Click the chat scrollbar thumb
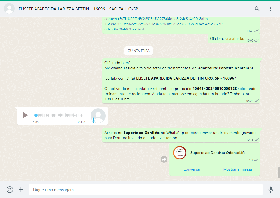The height and width of the screenshot is (198, 280). pos(279,173)
